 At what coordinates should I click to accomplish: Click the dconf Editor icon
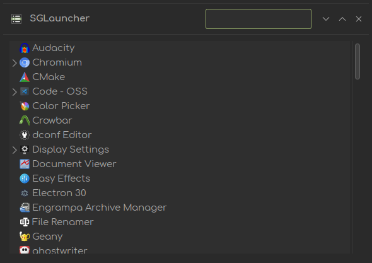click(x=25, y=135)
